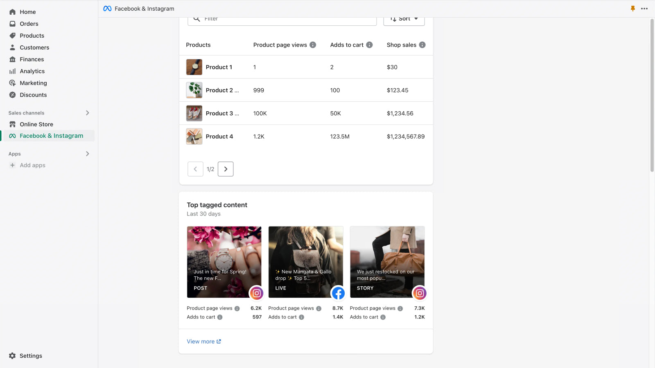Expand the Sales channels section

(87, 113)
